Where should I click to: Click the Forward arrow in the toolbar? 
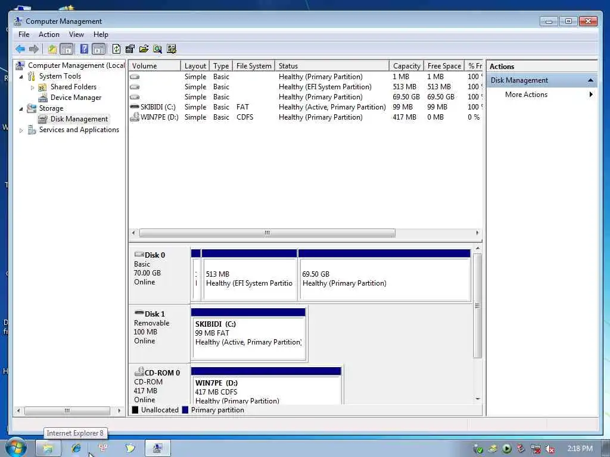point(34,49)
